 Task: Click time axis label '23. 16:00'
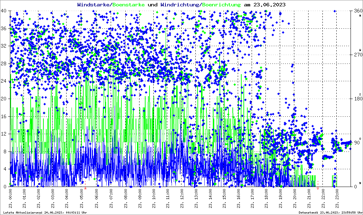pos(238,198)
